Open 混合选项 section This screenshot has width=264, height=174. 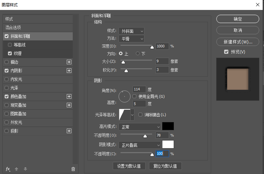pos(38,28)
